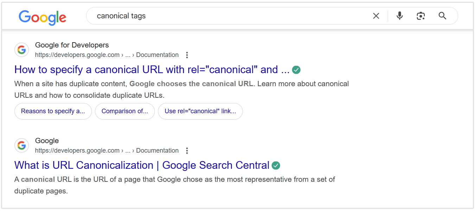Expand the truncated breadcrumb ellipsis on first result
The width and height of the screenshot is (475, 211).
pos(128,55)
